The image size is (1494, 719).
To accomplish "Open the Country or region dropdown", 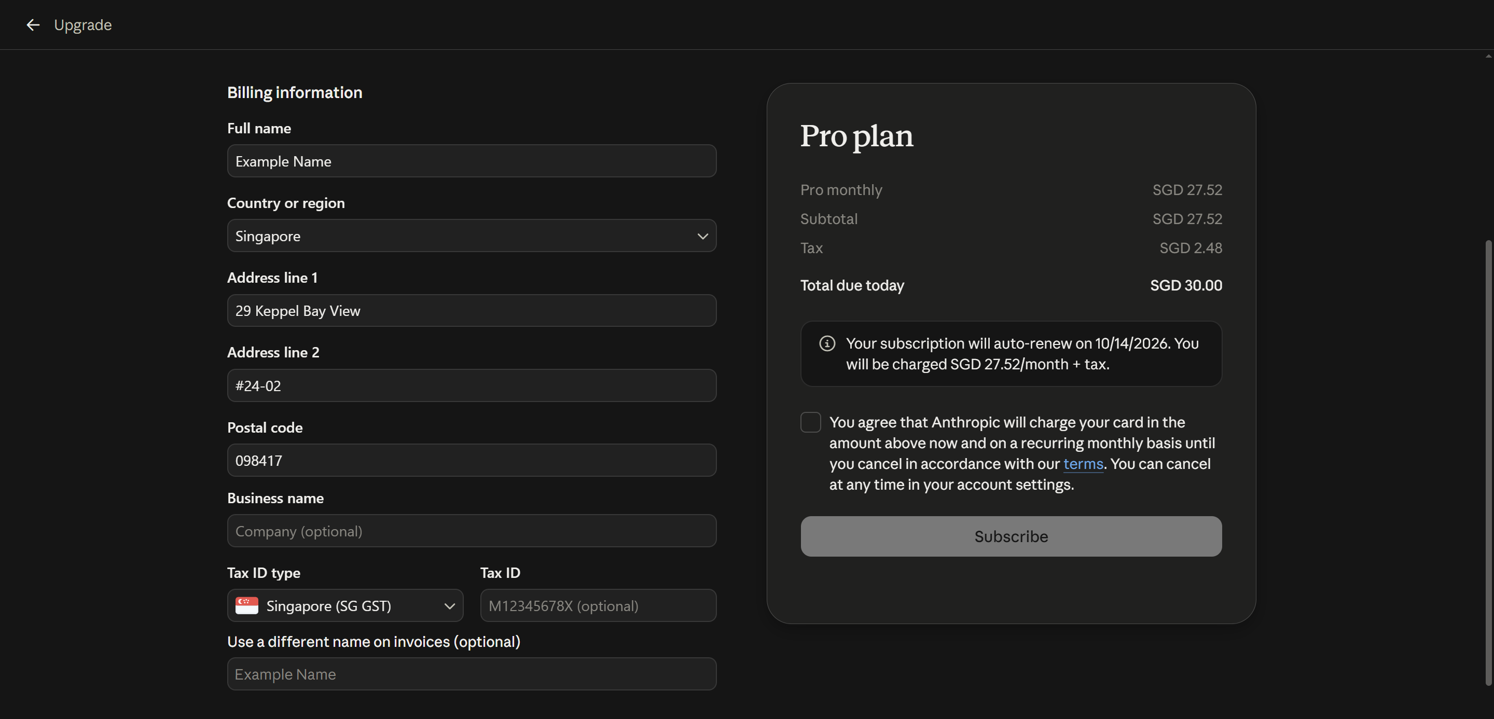I will (x=472, y=236).
